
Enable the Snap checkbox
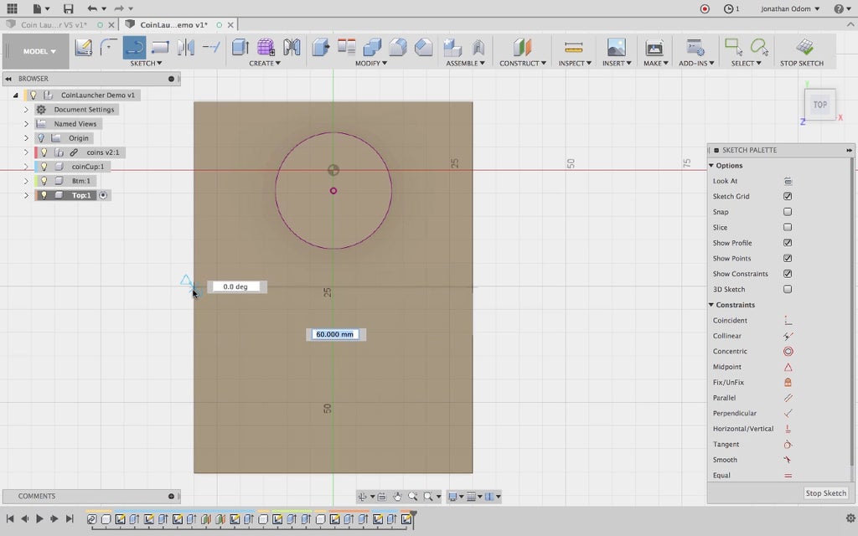pos(788,212)
